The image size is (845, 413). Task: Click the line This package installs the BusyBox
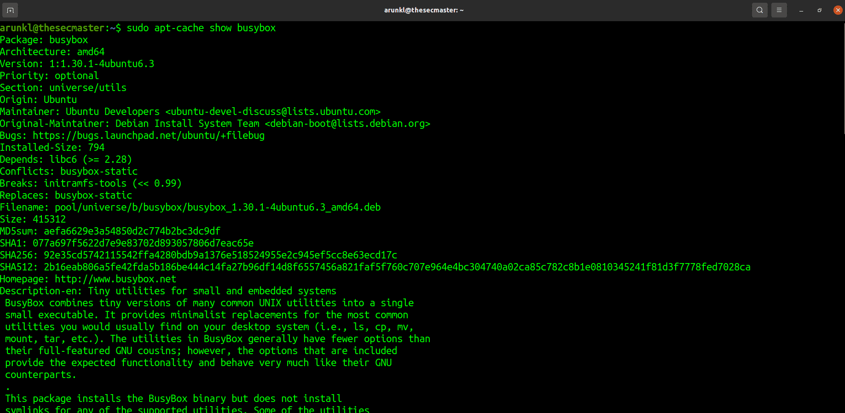pos(174,399)
